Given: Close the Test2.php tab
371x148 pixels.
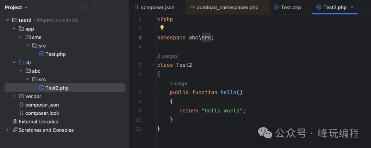Looking at the screenshot, I should click(x=352, y=7).
